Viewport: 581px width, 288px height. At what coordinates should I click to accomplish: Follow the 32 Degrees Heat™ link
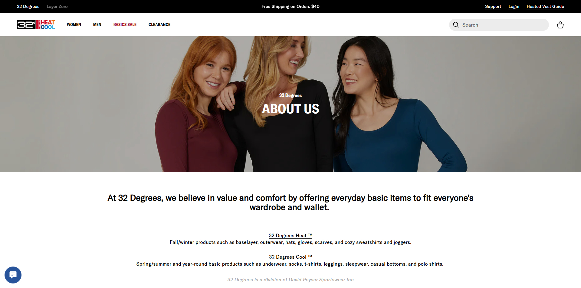click(290, 235)
